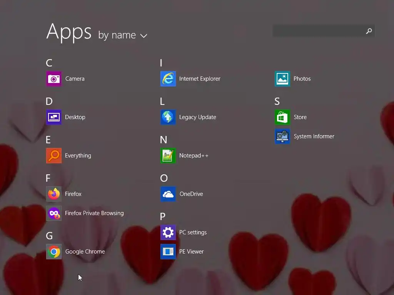Image resolution: width=394 pixels, height=295 pixels.
Task: Select the letter D group header
Action: click(49, 101)
